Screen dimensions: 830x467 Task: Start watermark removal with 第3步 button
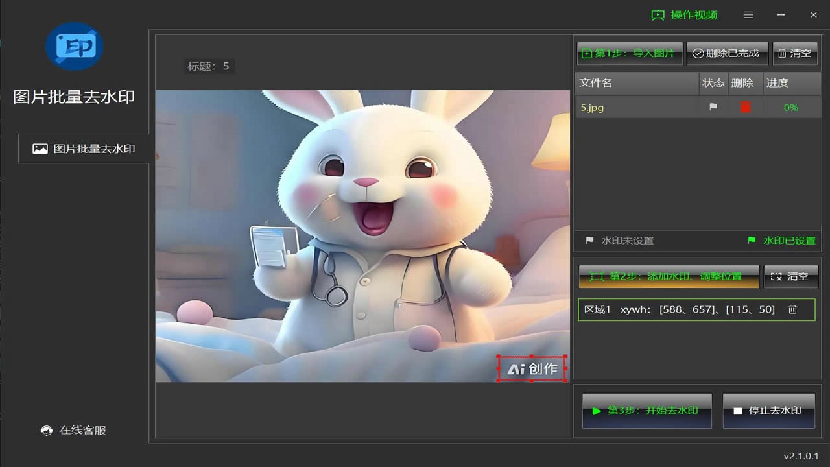click(x=647, y=411)
